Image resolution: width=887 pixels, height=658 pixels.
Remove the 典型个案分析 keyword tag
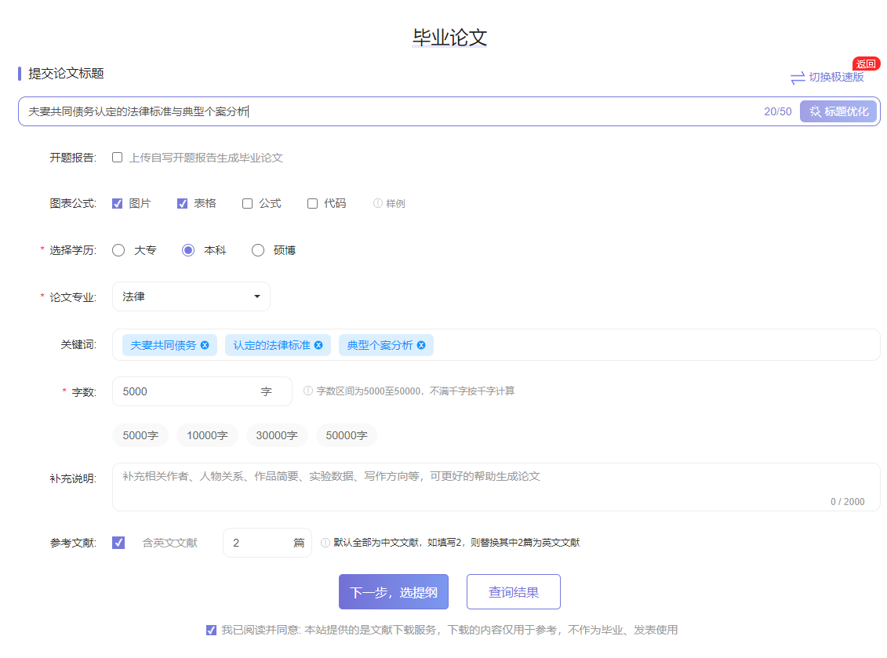[421, 345]
